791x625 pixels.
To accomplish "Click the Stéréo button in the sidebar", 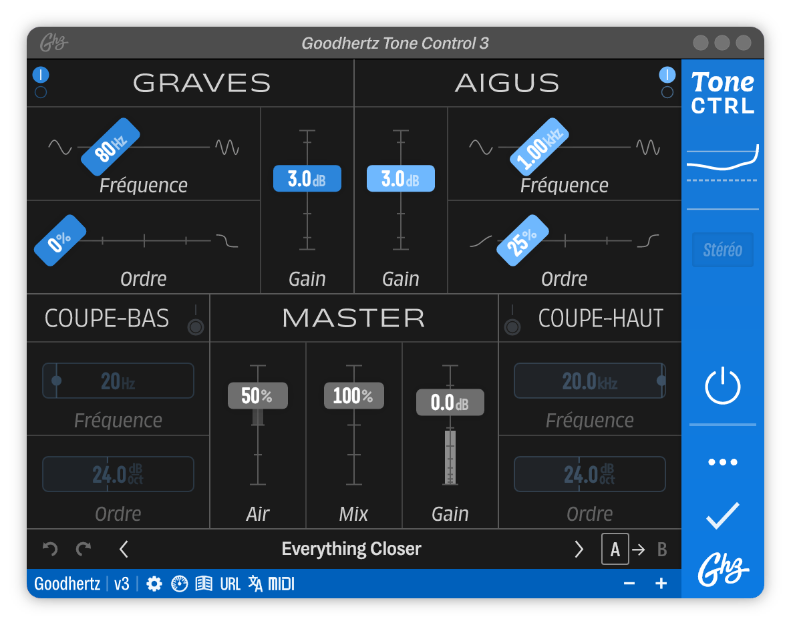I will (x=722, y=250).
